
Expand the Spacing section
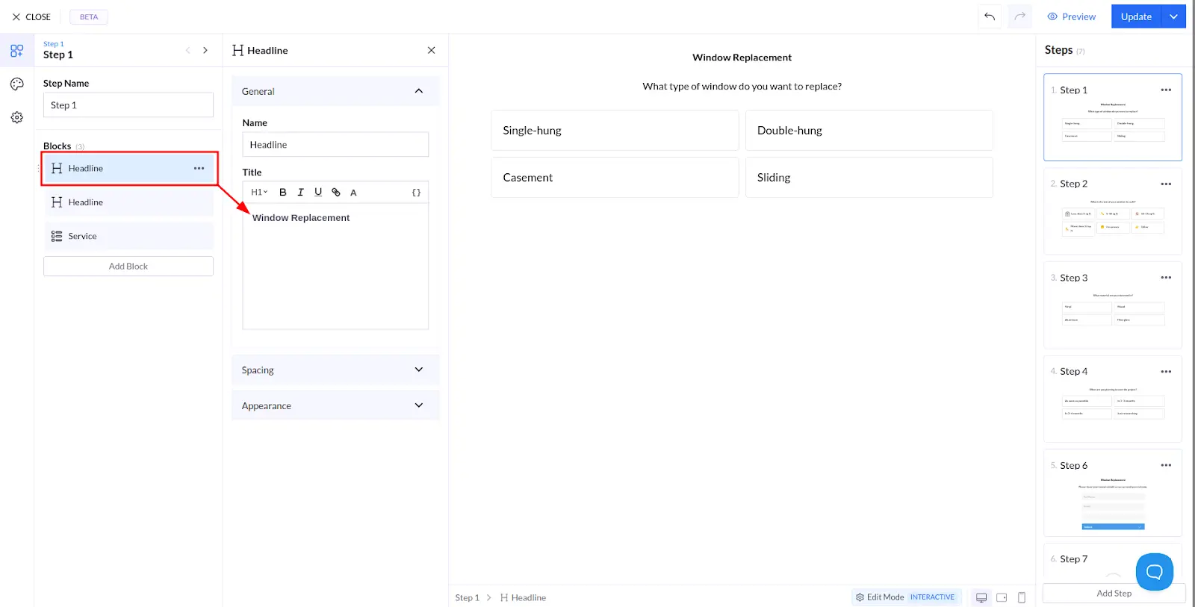coord(335,370)
